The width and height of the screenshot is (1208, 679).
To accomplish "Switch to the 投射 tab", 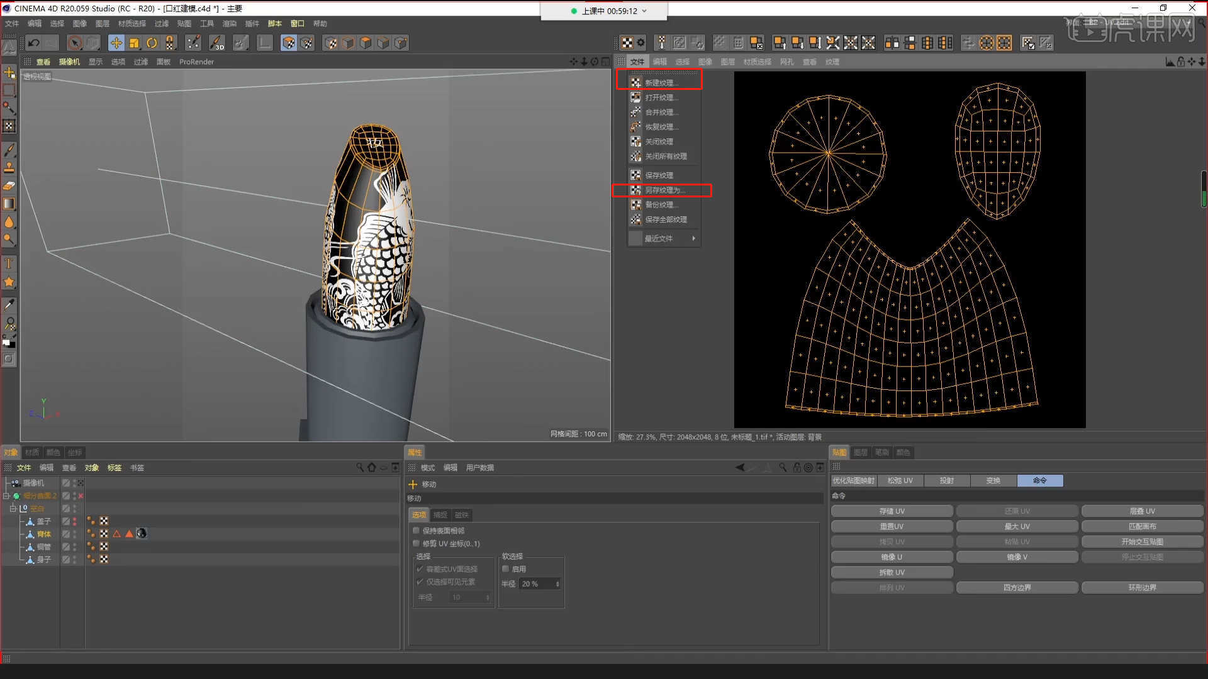I will coord(946,480).
